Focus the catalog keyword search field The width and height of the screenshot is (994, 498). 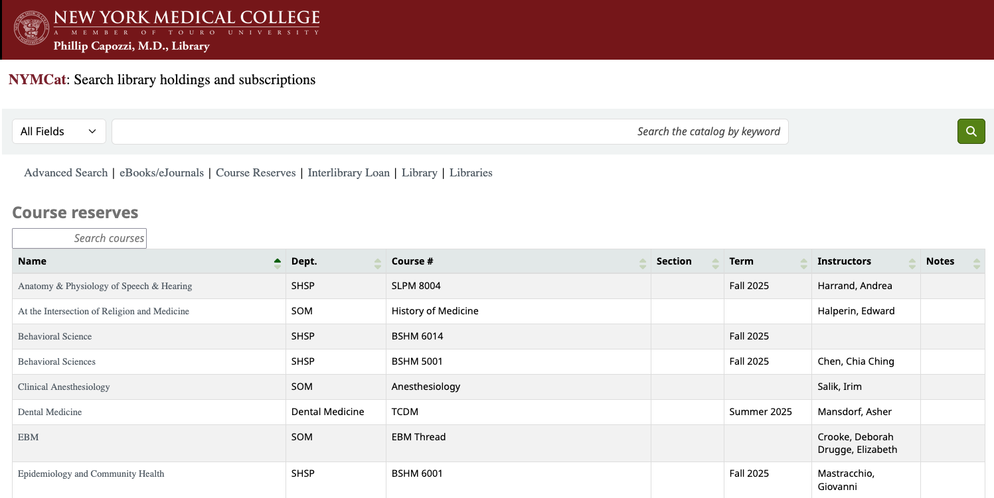coord(450,131)
